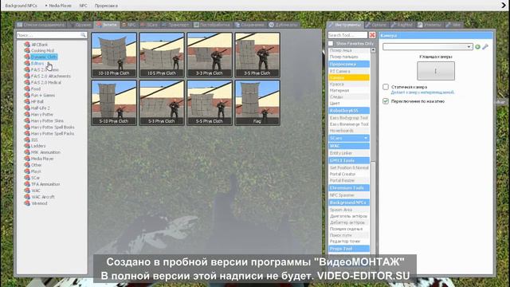
Task: Select FA:S 2.0 Medical category
Action: [46, 82]
